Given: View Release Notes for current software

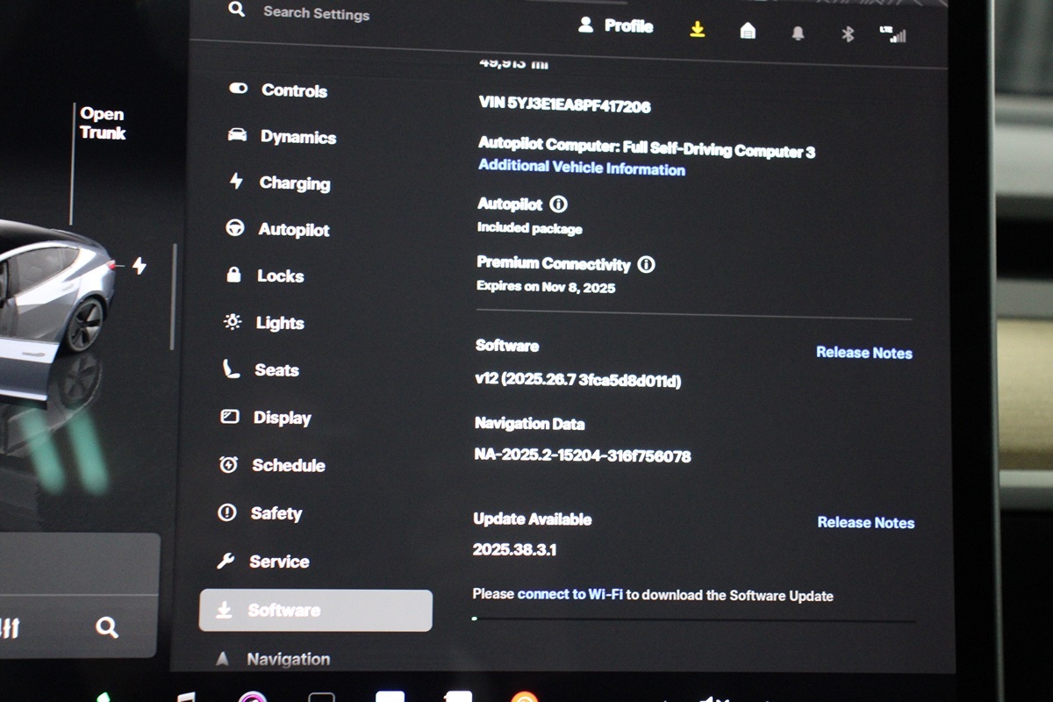Looking at the screenshot, I should point(863,353).
